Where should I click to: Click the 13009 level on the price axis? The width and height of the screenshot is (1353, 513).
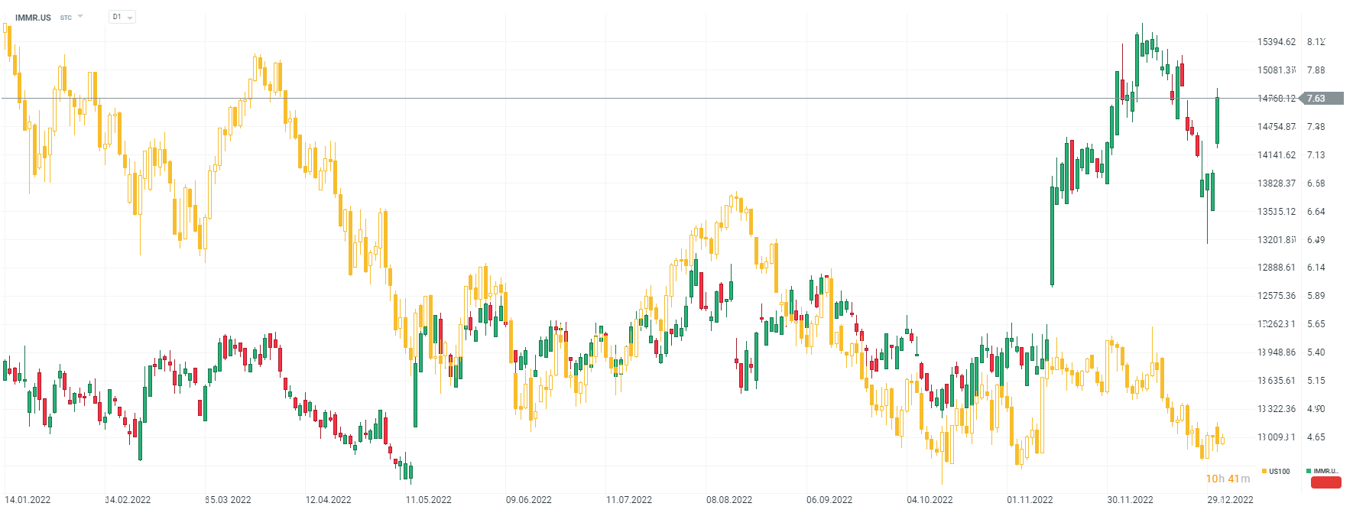point(1277,437)
